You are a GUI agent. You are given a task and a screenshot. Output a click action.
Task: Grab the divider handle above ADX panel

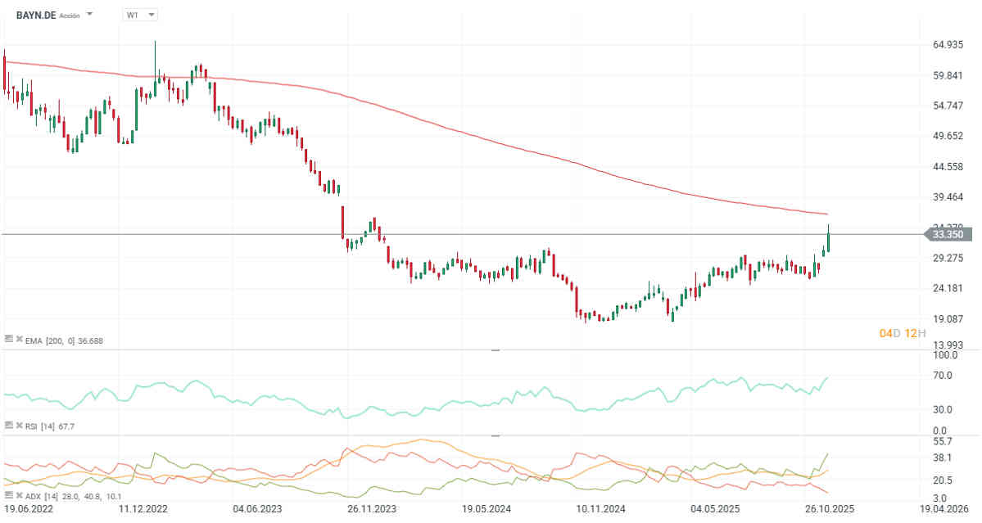tap(494, 435)
